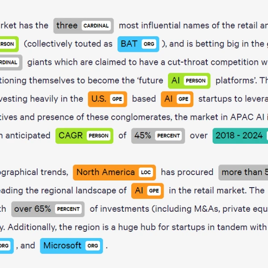Click the partially visible green PERSON tag before '(collectively'

[x=9, y=44]
